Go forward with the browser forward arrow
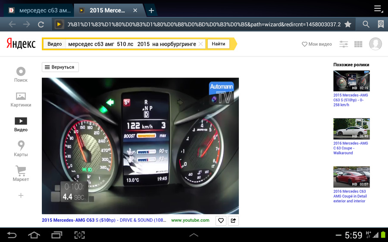This screenshot has height=242, width=388. (x=26, y=24)
